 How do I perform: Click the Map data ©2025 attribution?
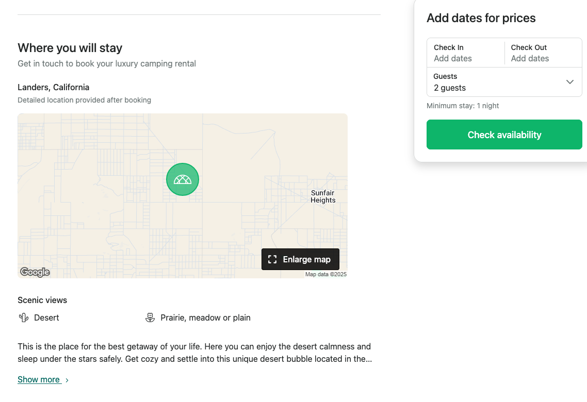click(325, 274)
